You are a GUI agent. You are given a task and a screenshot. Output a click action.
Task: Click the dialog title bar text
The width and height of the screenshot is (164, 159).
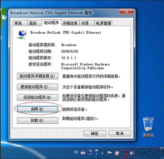(x=51, y=13)
